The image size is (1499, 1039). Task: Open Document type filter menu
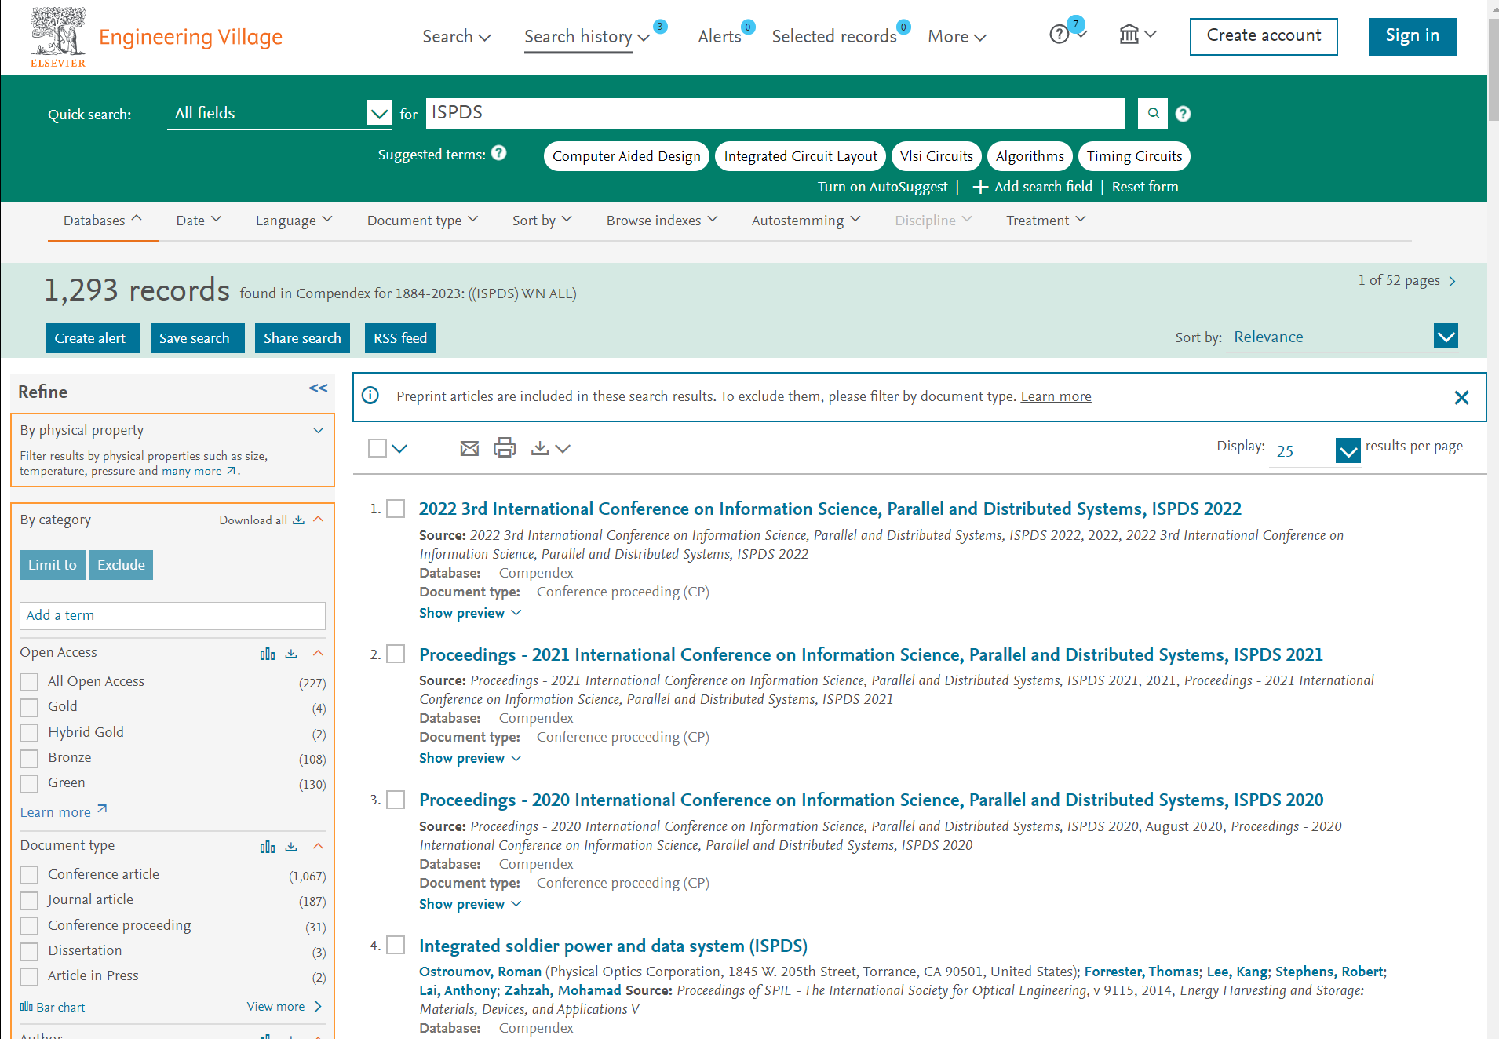coord(422,221)
